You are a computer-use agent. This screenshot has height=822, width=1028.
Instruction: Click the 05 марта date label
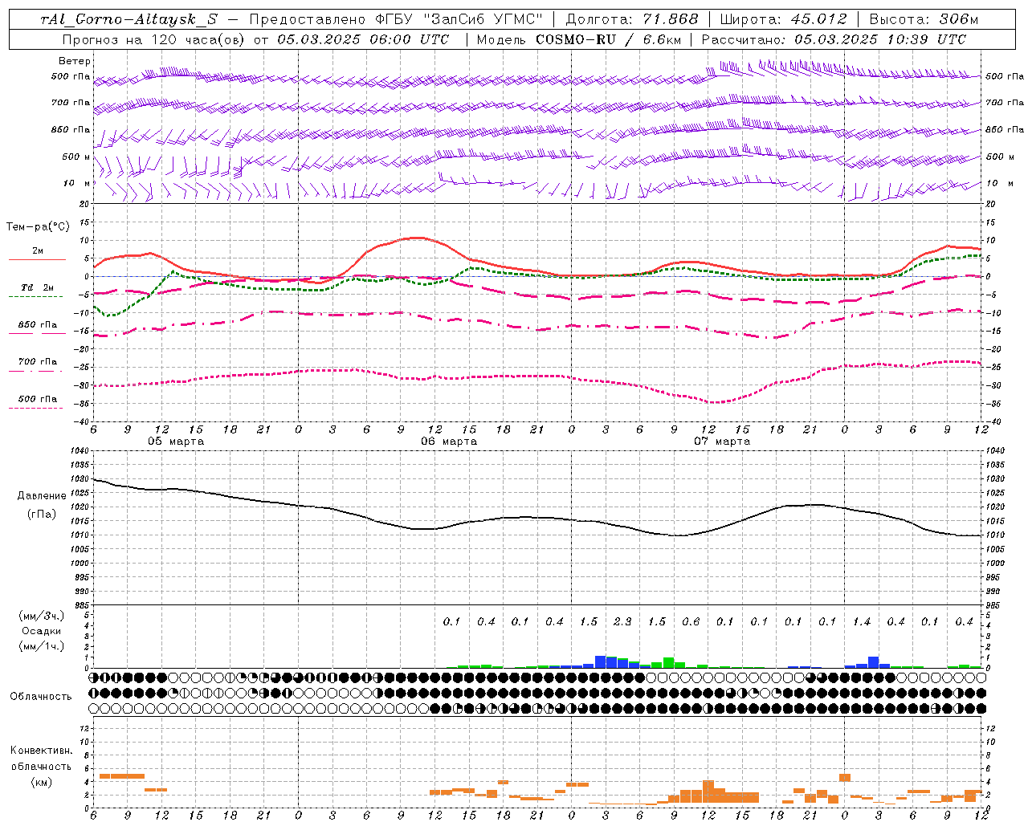tap(176, 442)
